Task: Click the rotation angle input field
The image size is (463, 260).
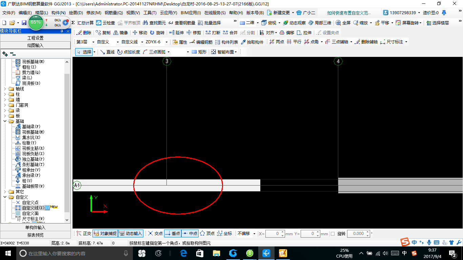Action: 356,234
